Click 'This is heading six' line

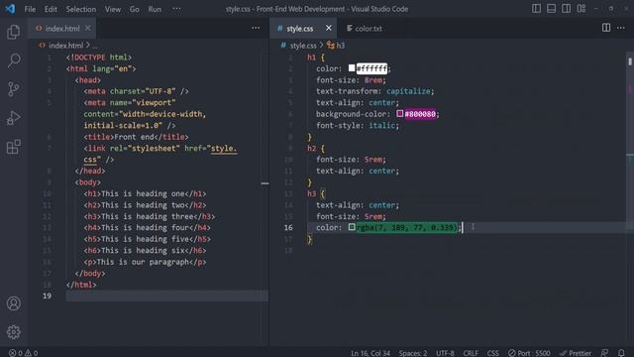click(x=146, y=251)
